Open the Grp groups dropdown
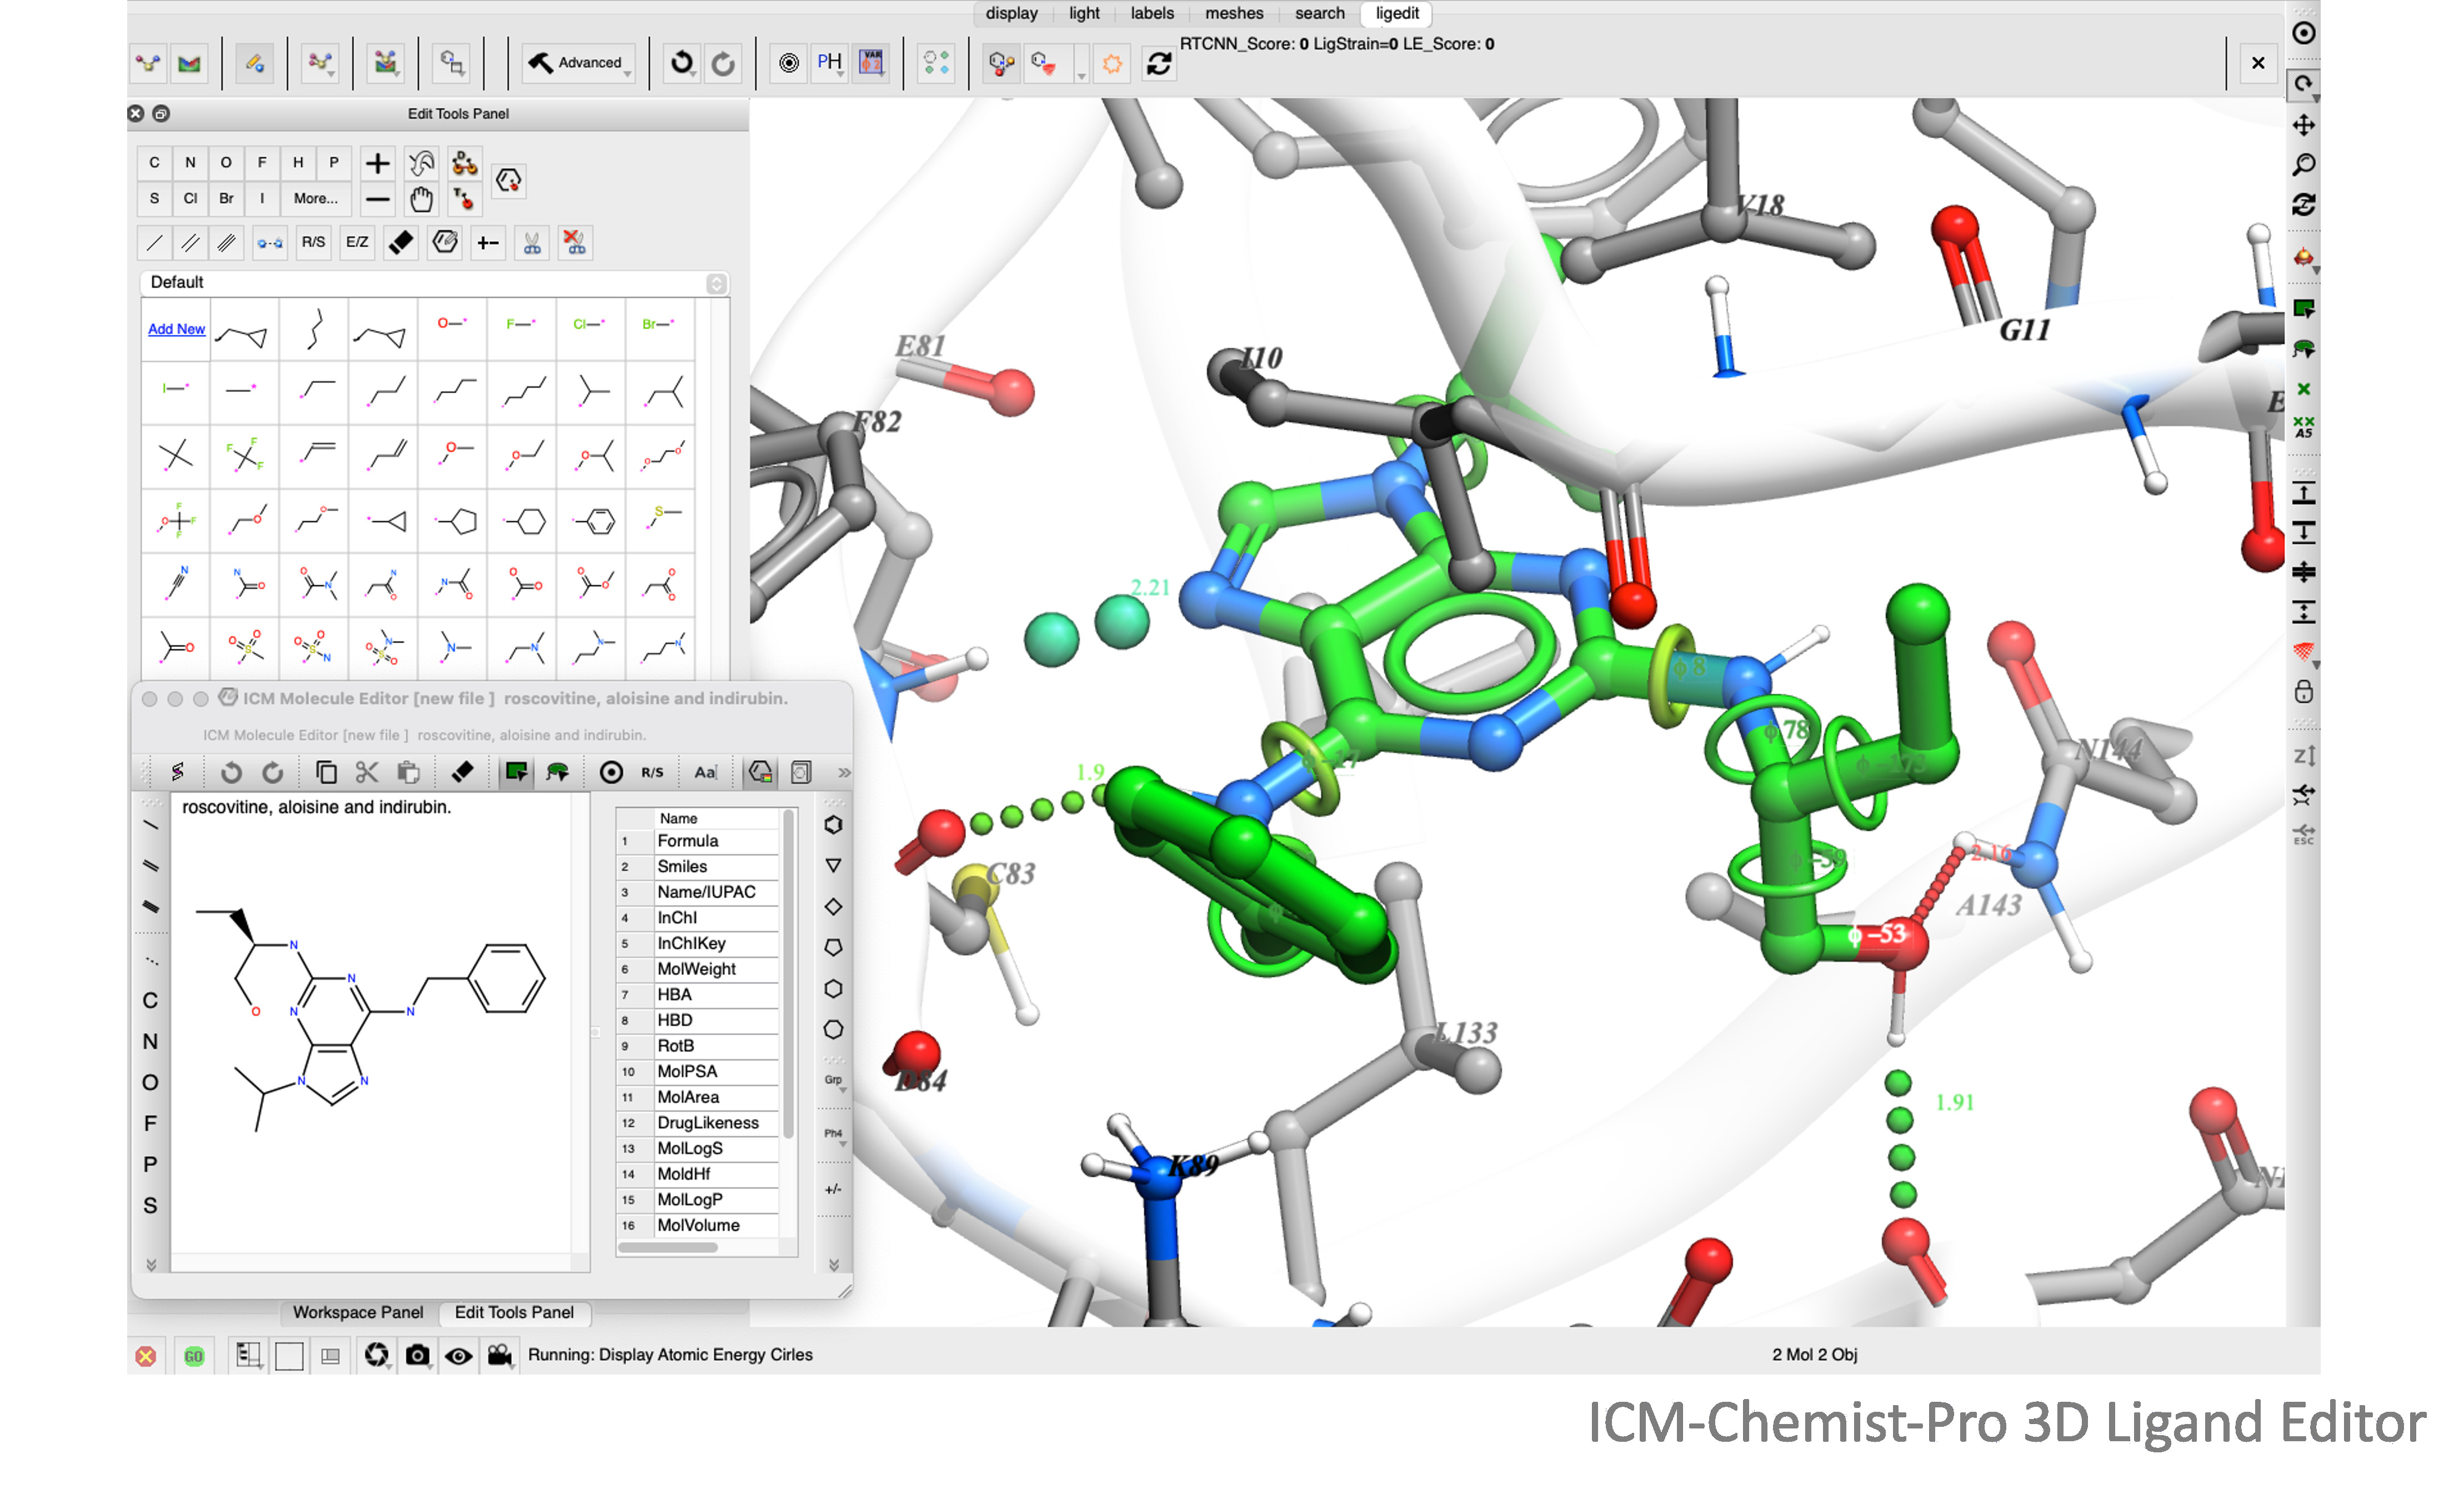 tap(834, 1081)
